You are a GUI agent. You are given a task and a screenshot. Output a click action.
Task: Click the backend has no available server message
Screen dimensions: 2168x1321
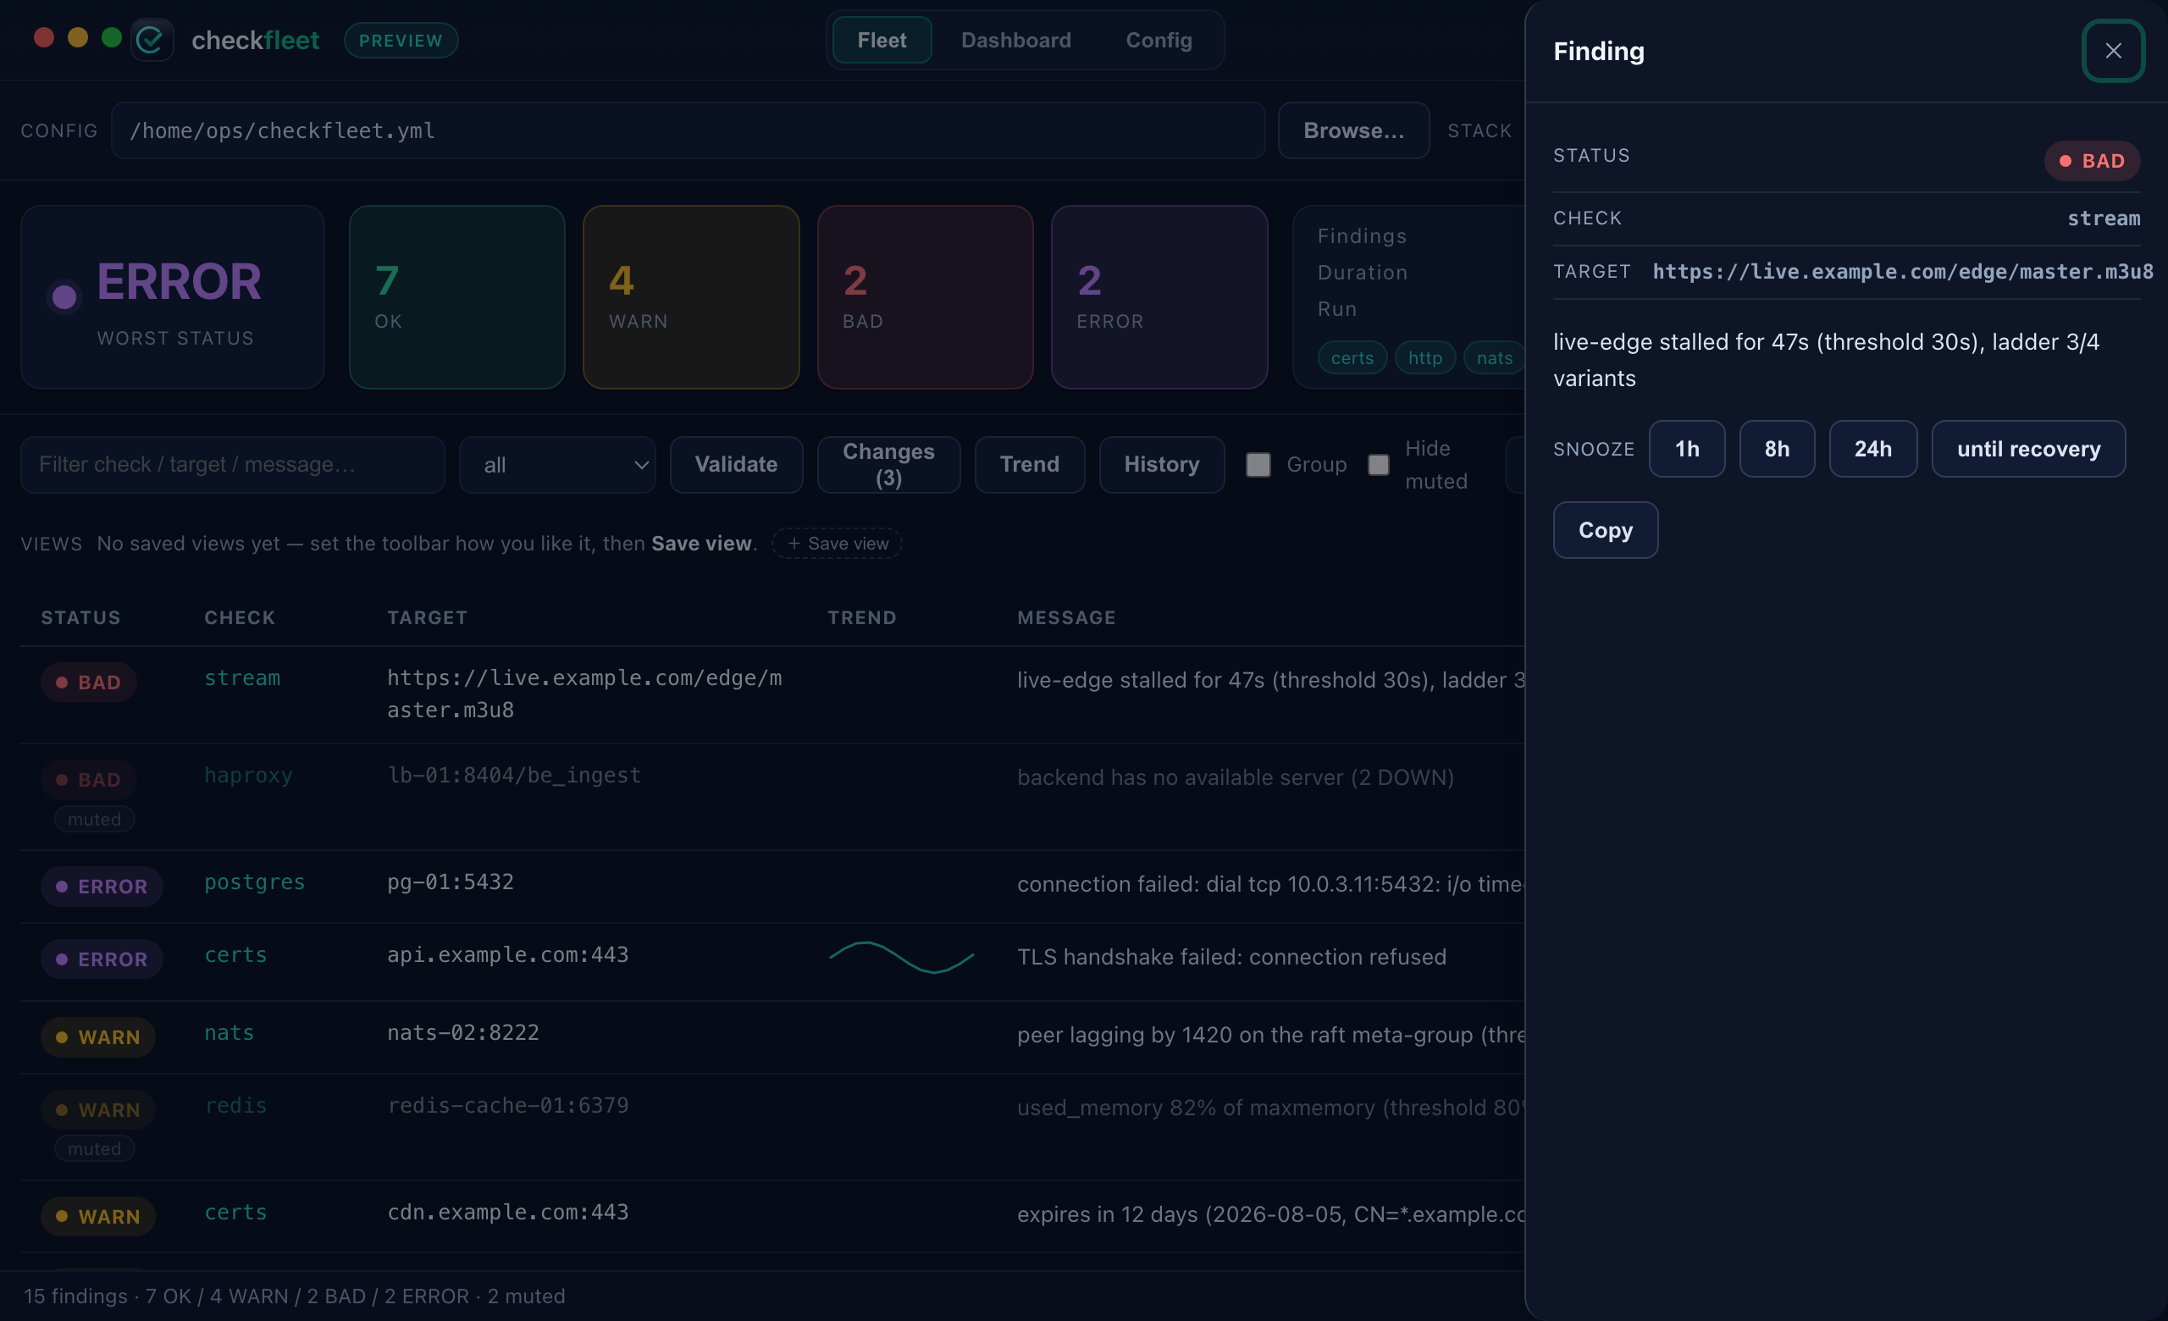coord(1236,777)
